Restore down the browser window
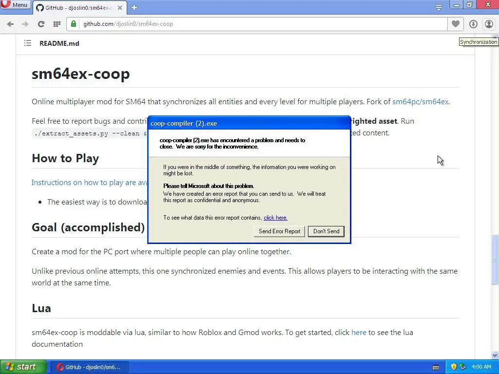Image resolution: width=499 pixels, height=374 pixels. [470, 5]
